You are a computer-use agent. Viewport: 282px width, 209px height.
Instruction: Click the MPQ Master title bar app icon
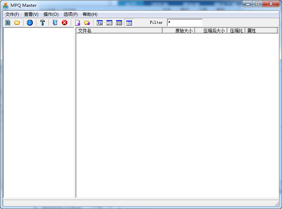coord(6,5)
